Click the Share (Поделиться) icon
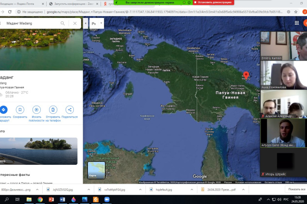307x204 pixels. [69, 110]
